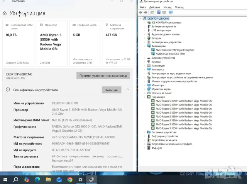Viewport: 247px width, 184px height.
Task: Click Преименуване на този компютър button
Action: (103, 76)
